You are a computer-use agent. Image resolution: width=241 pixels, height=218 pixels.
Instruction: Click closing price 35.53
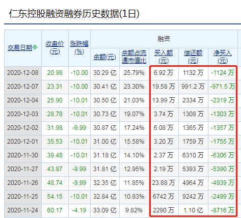[x=55, y=142]
